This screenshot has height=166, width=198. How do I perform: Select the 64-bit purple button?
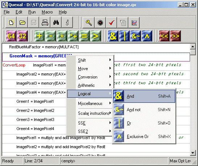11,36
